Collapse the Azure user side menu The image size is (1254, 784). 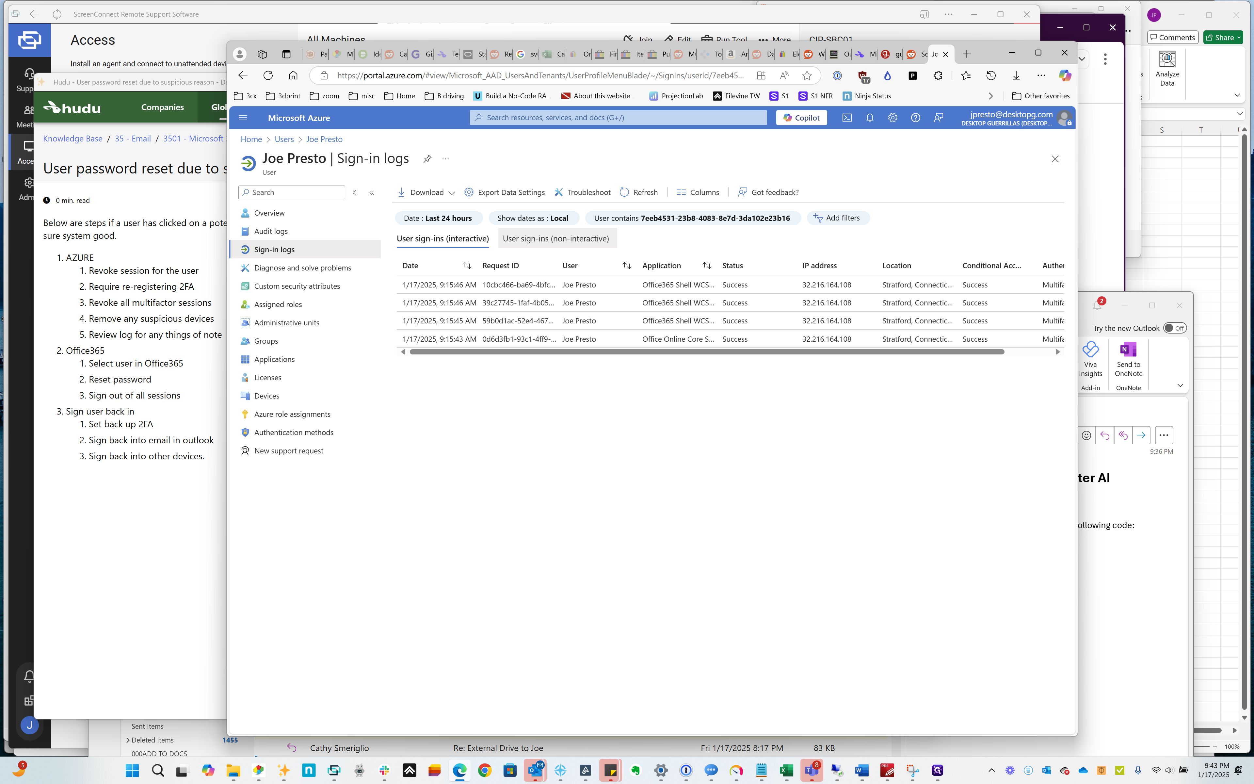(x=372, y=192)
